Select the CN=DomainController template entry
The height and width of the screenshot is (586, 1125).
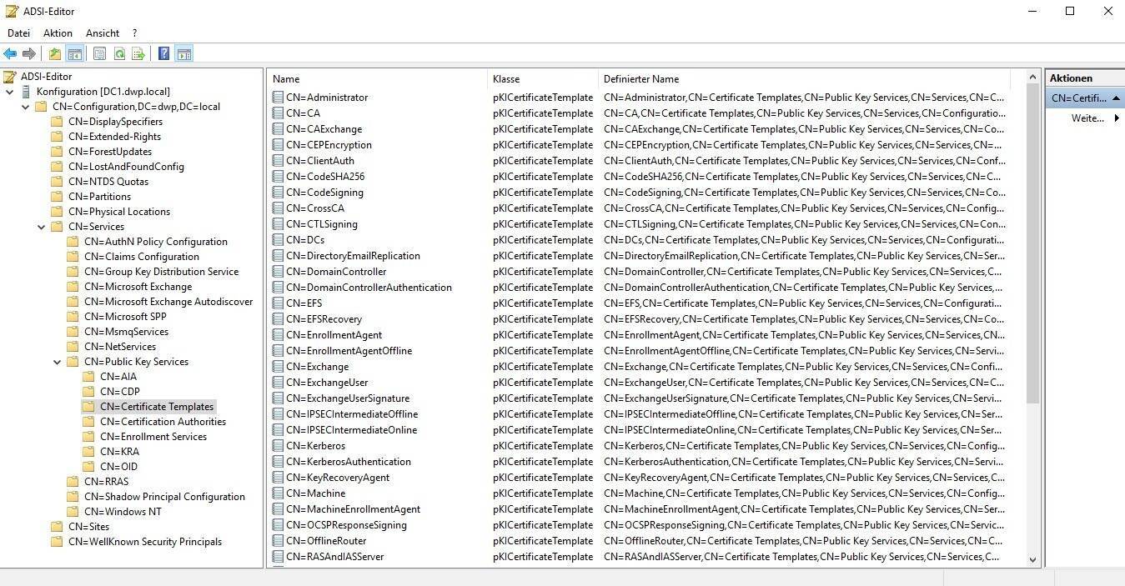click(336, 272)
